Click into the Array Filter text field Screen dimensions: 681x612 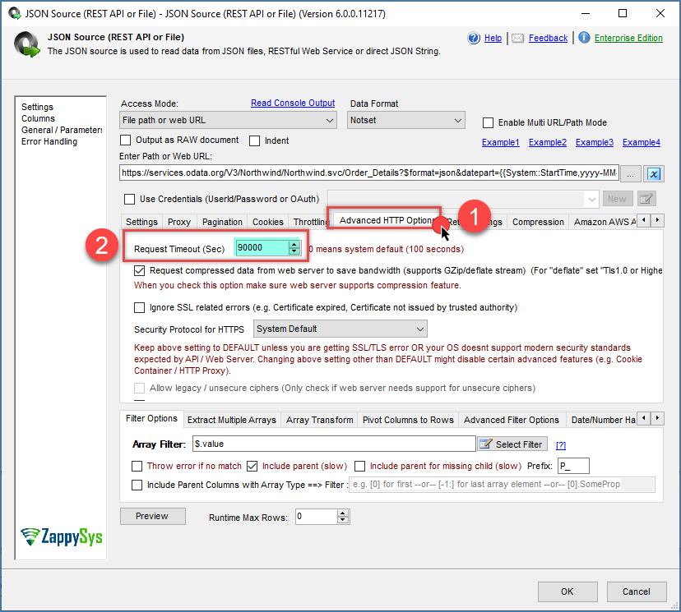click(x=333, y=444)
